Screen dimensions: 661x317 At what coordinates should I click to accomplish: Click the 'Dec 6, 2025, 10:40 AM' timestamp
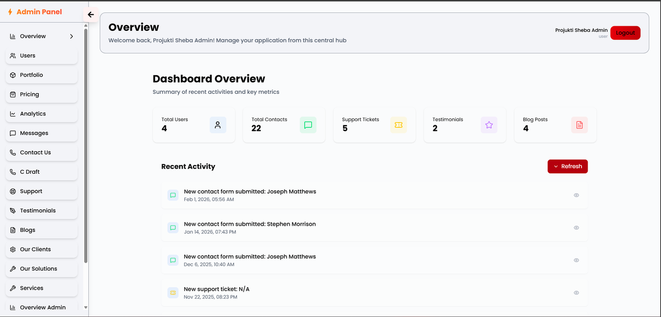tap(209, 264)
